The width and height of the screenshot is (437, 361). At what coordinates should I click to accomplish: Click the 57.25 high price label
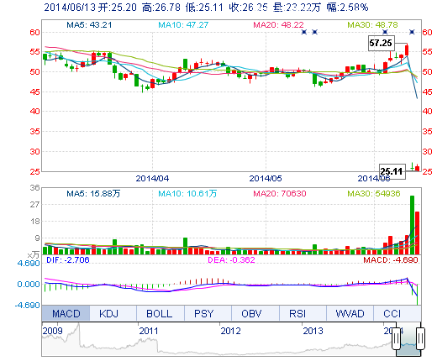click(x=381, y=43)
